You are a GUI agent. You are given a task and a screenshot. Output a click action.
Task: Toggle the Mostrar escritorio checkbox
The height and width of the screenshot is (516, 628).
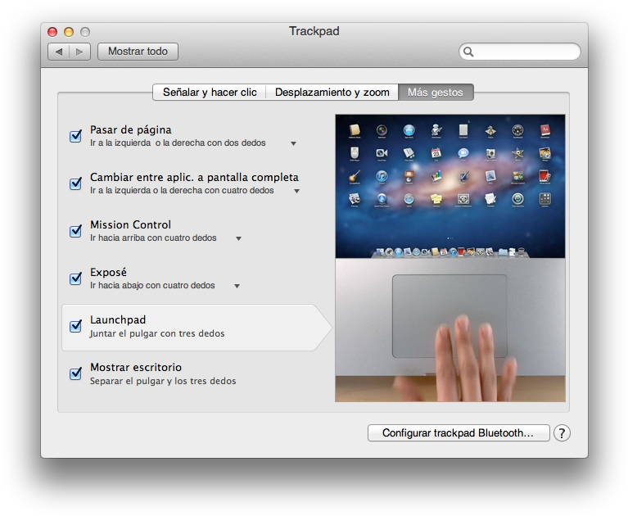[x=76, y=373]
